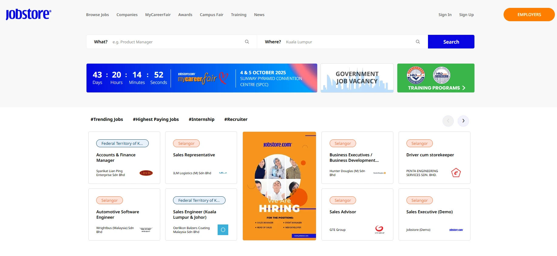This screenshot has height=256, width=557.
Task: Click Oerlikon Balzers Coating Malaysia text
Action: tap(191, 230)
